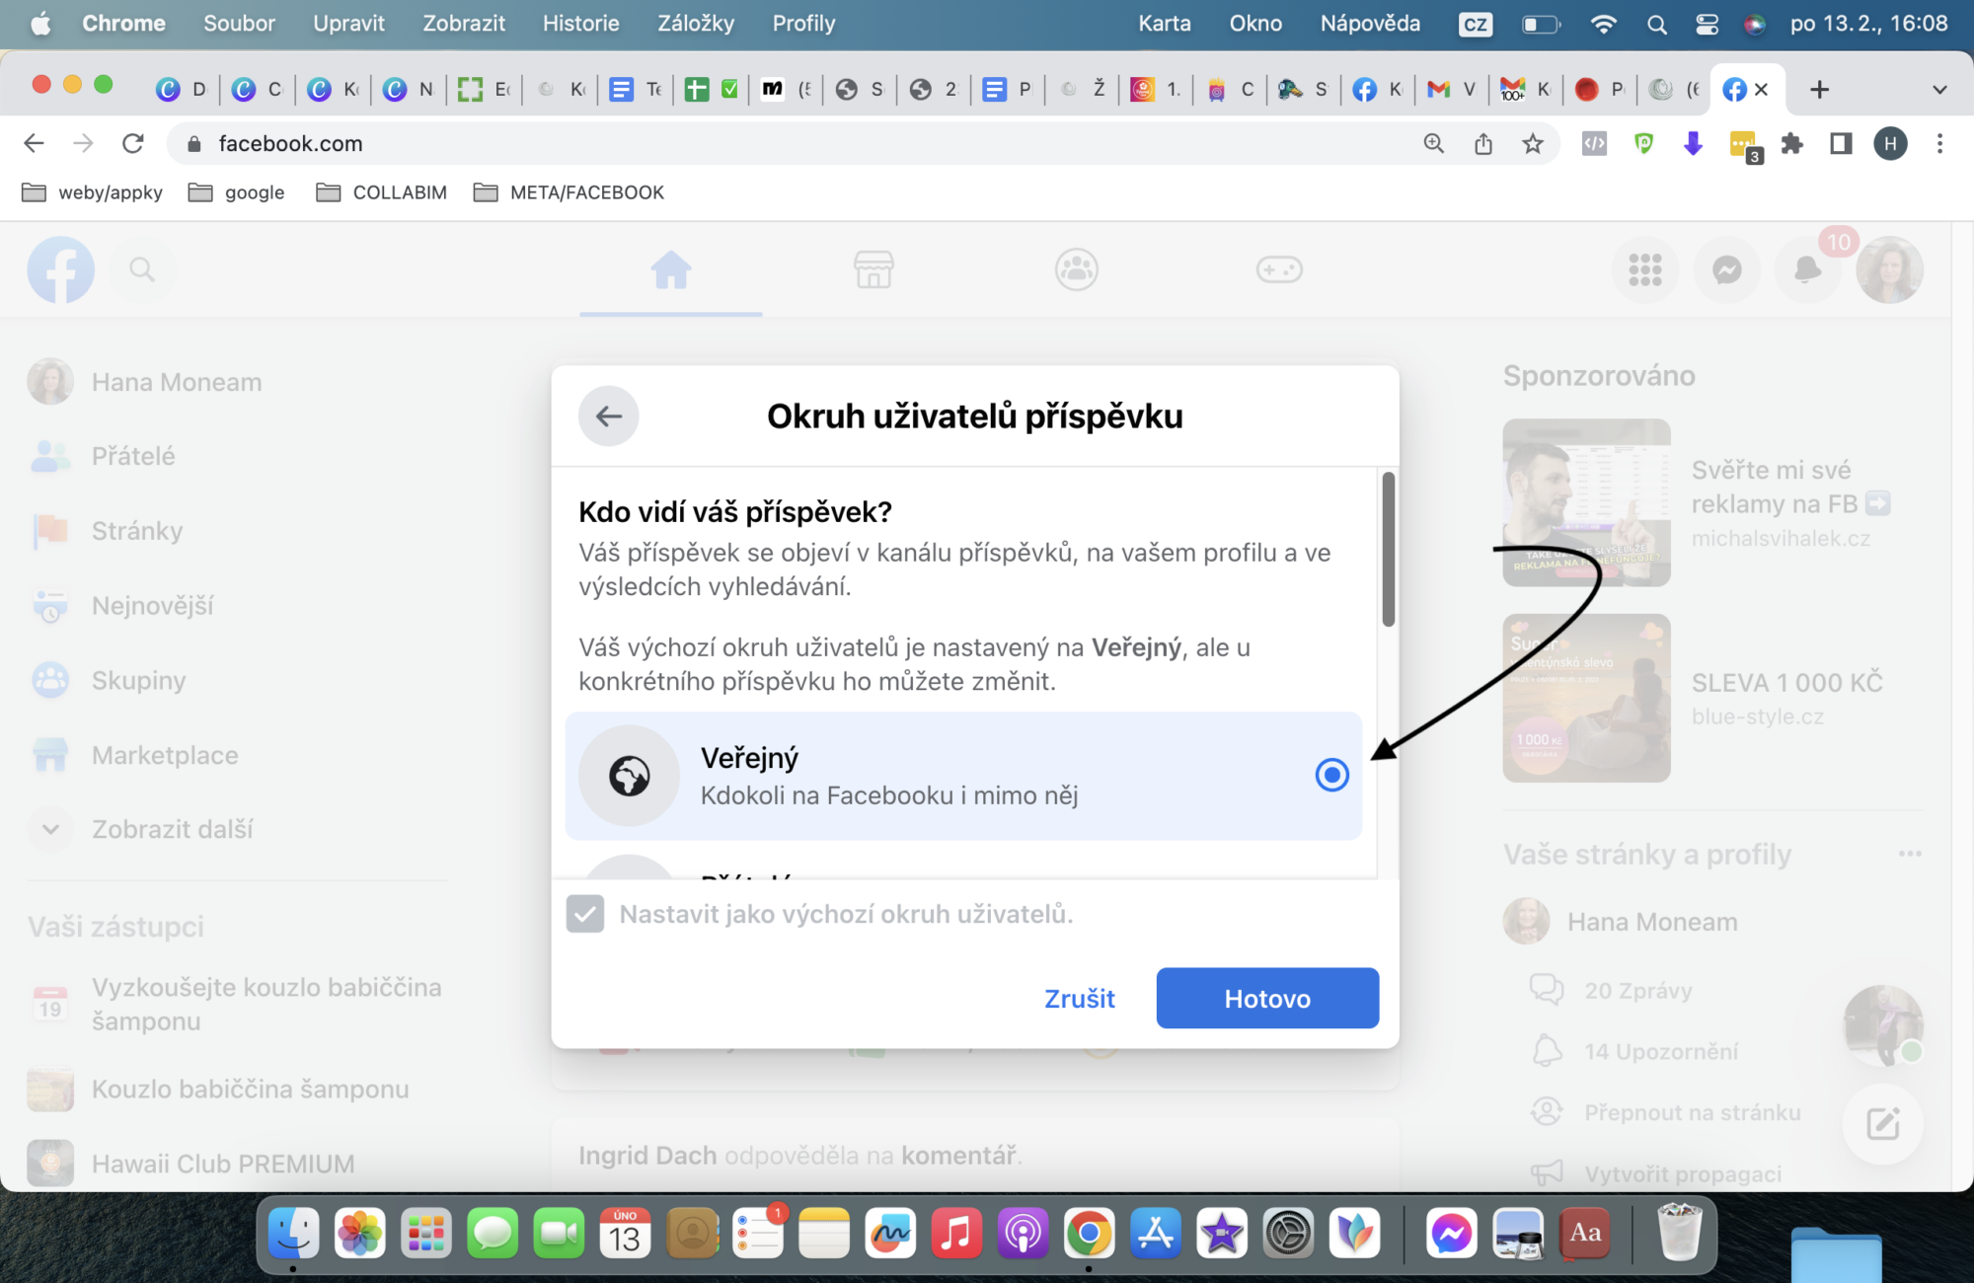The width and height of the screenshot is (1974, 1283).
Task: Open the account profile picture menu
Action: pos(1889,269)
